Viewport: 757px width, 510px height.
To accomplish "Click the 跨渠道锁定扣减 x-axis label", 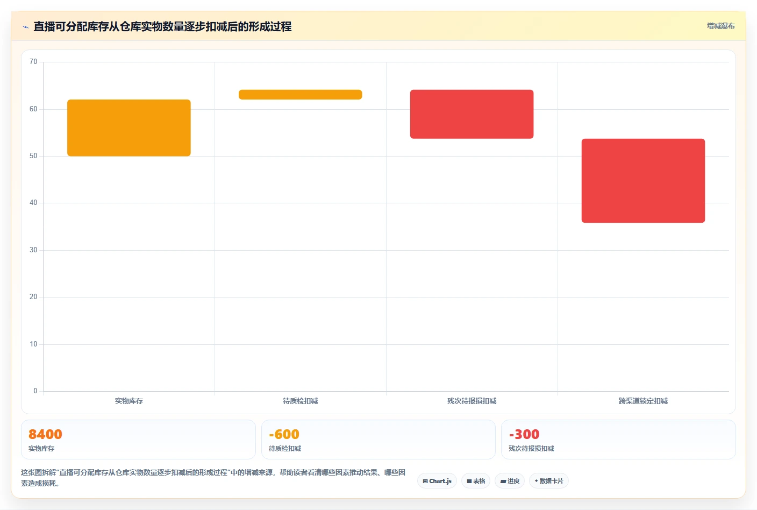I will pyautogui.click(x=643, y=401).
